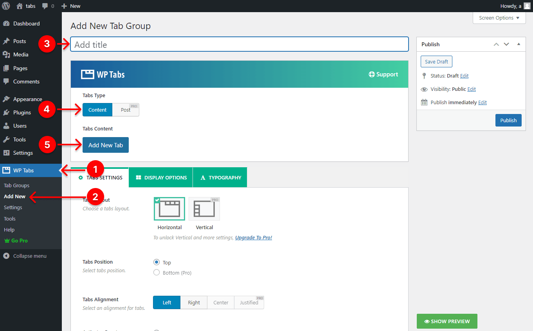Click the Support link in the banner
533x331 pixels.
(383, 74)
